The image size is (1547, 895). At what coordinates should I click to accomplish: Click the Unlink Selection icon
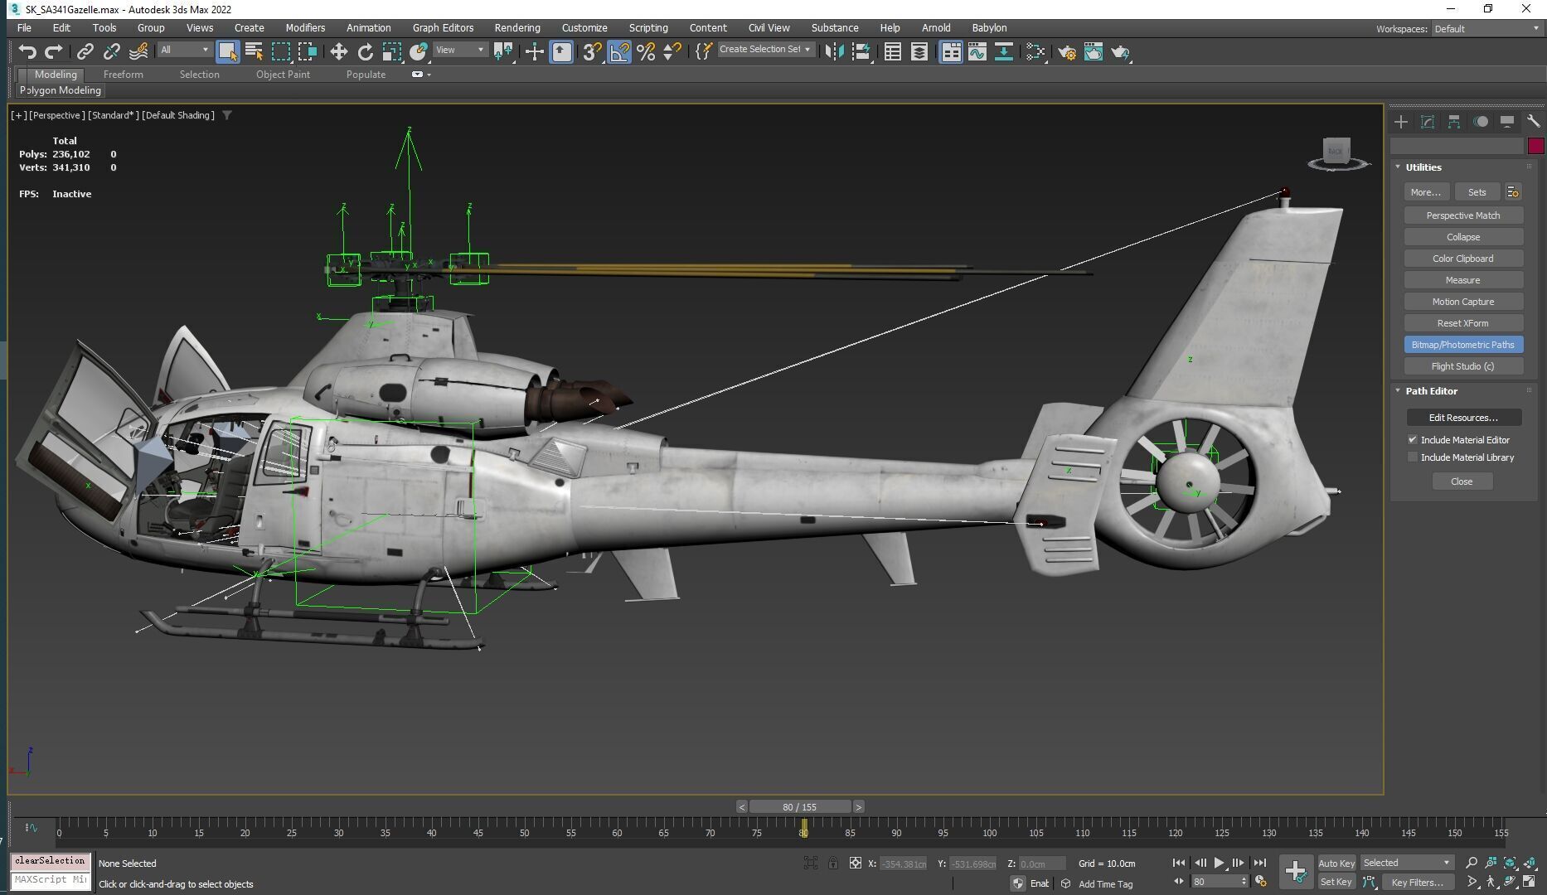pos(112,52)
